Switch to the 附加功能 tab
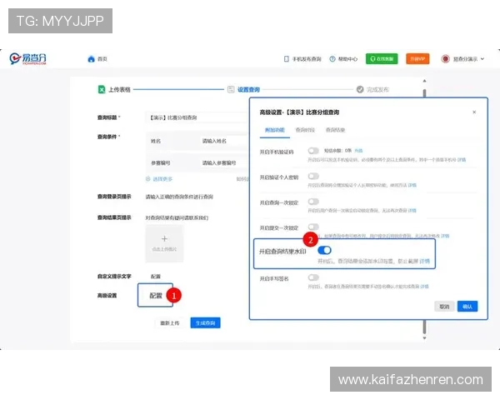This screenshot has height=400, width=500. (x=274, y=130)
